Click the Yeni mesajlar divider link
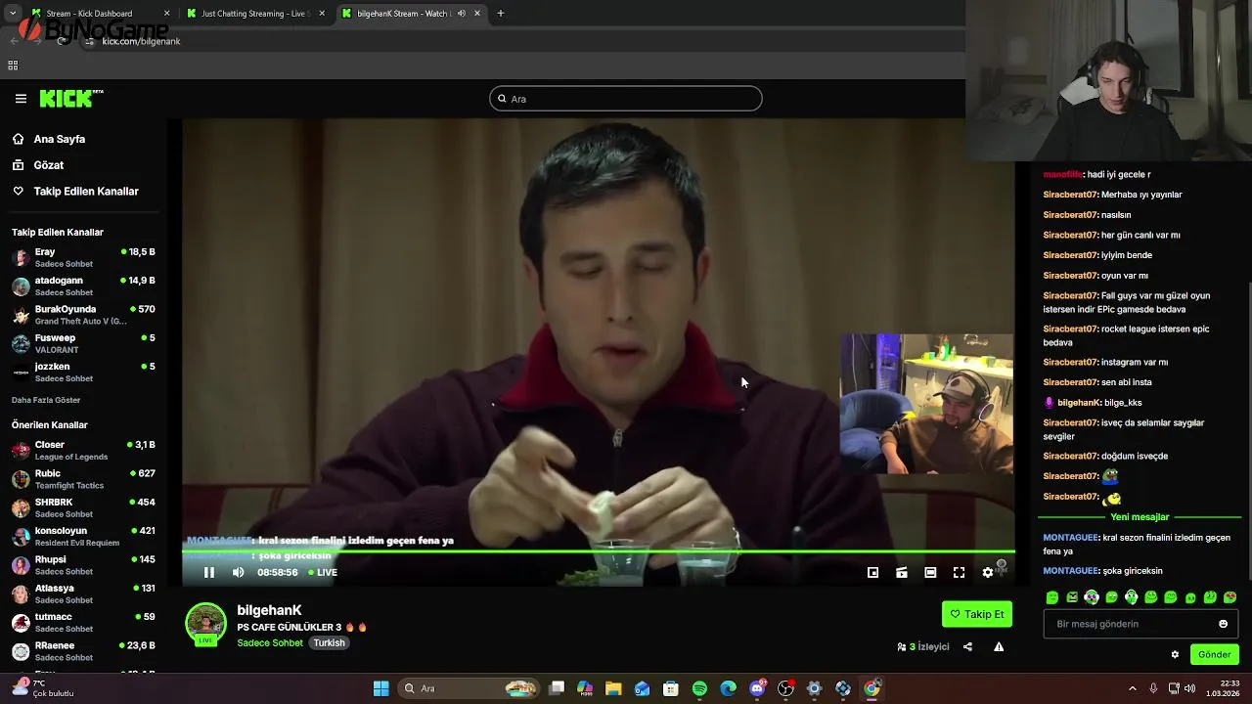1252x704 pixels. [x=1140, y=516]
